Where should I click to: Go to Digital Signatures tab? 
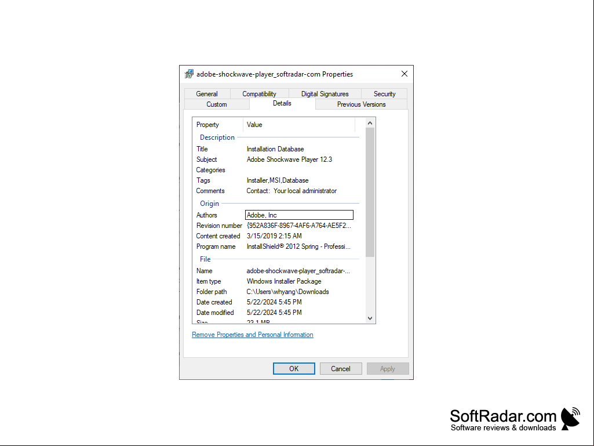[325, 94]
